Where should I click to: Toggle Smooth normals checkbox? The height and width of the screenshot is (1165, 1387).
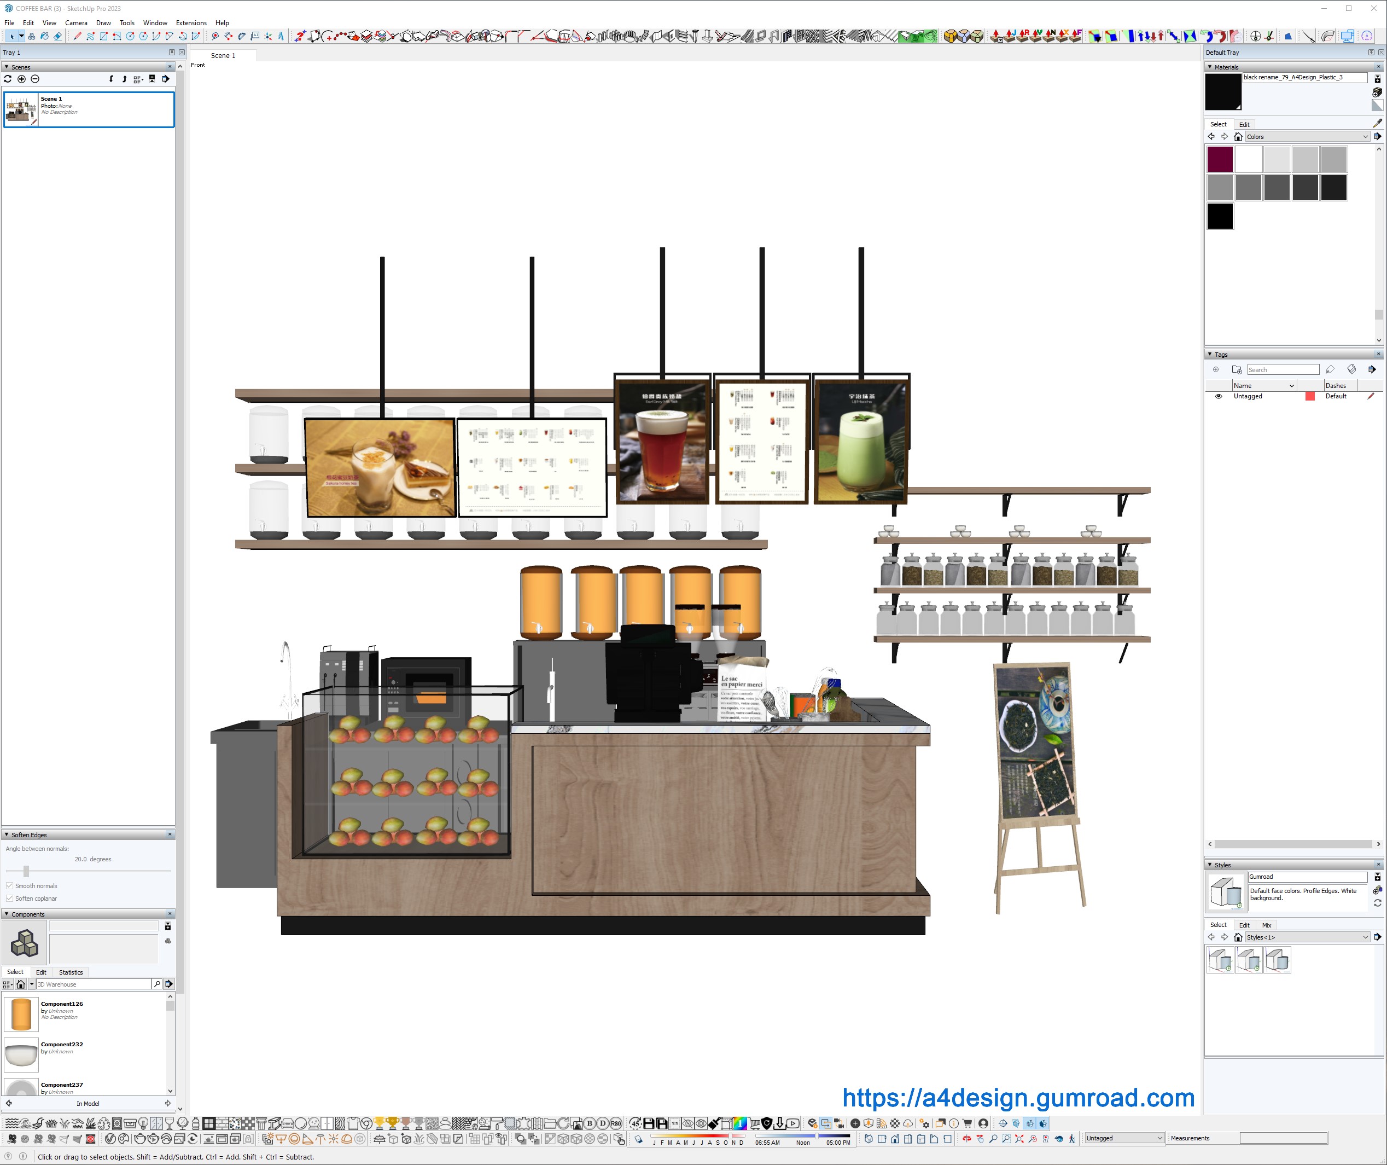click(x=9, y=886)
